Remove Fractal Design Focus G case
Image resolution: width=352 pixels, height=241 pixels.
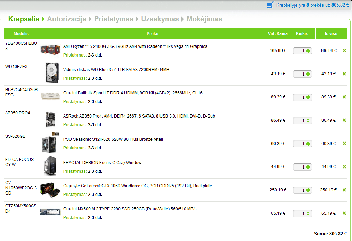(344, 167)
